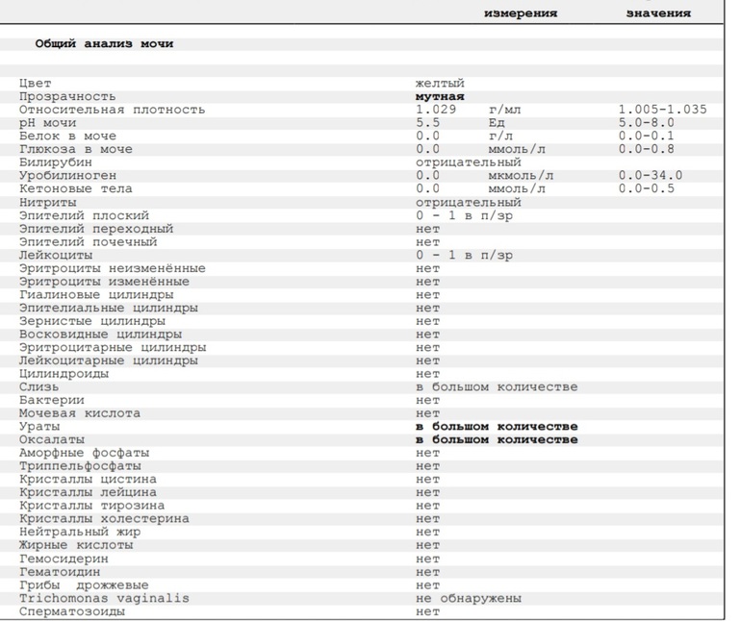The image size is (741, 621).
Task: Click the bold 'Ураты' result value
Action: click(x=497, y=427)
